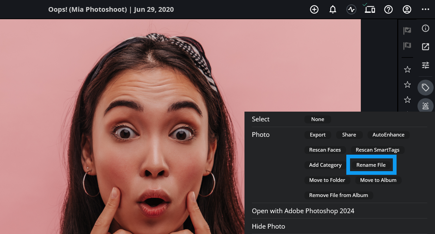The width and height of the screenshot is (435, 234).
Task: Choose Open with Adobe Photoshop 2024
Action: pos(303,211)
